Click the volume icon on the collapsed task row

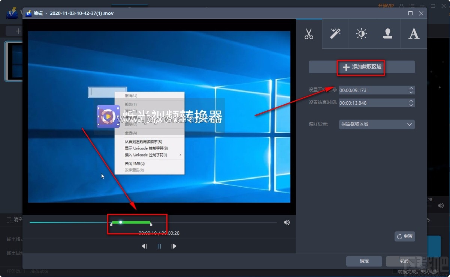pyautogui.click(x=441, y=205)
